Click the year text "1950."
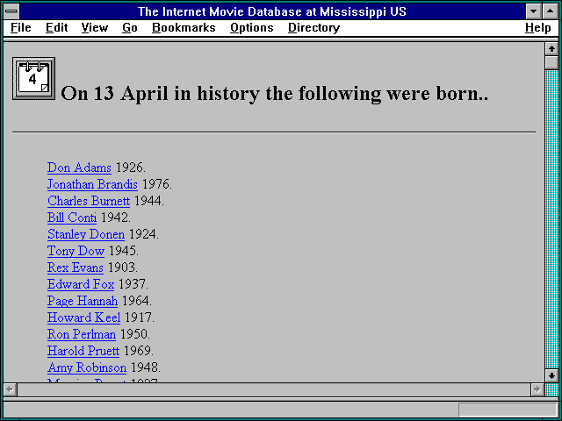 click(135, 334)
